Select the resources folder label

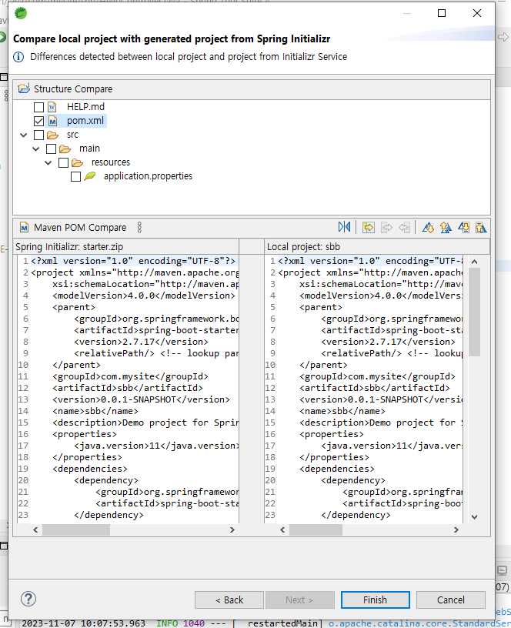111,162
